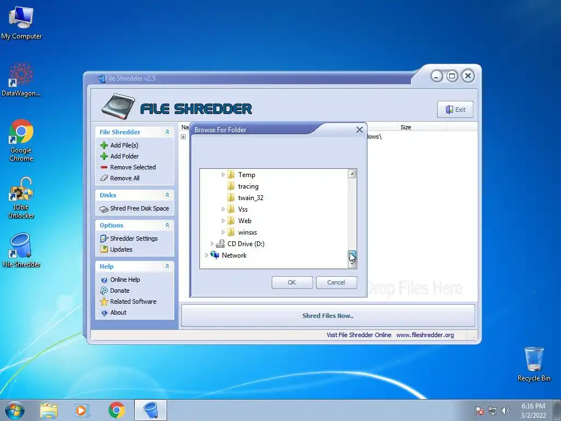
Task: Collapse the File Shredder sidebar section
Action: pos(167,132)
